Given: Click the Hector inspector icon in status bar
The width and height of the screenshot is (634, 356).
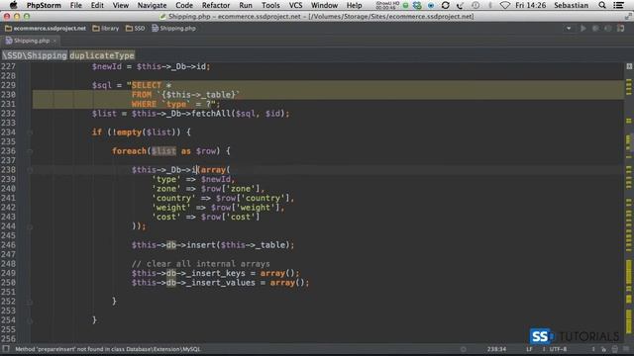Looking at the screenshot, I should pos(615,349).
